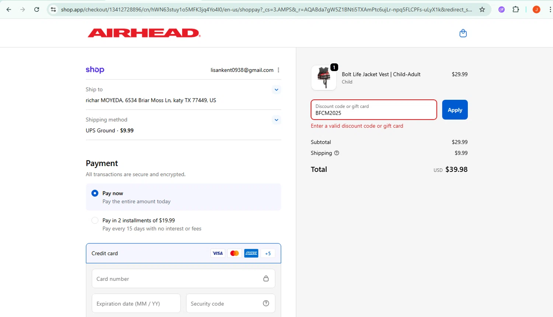
Task: Show shipping info tooltip icon
Action: point(337,153)
